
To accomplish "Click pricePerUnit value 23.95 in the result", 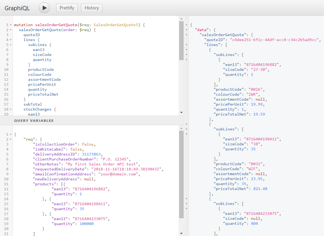I will pos(257,179).
